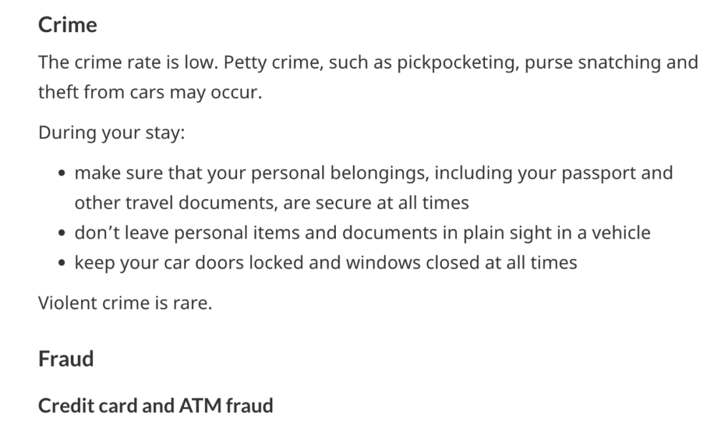Click the second bullet point marker
The height and width of the screenshot is (426, 707).
tap(62, 234)
